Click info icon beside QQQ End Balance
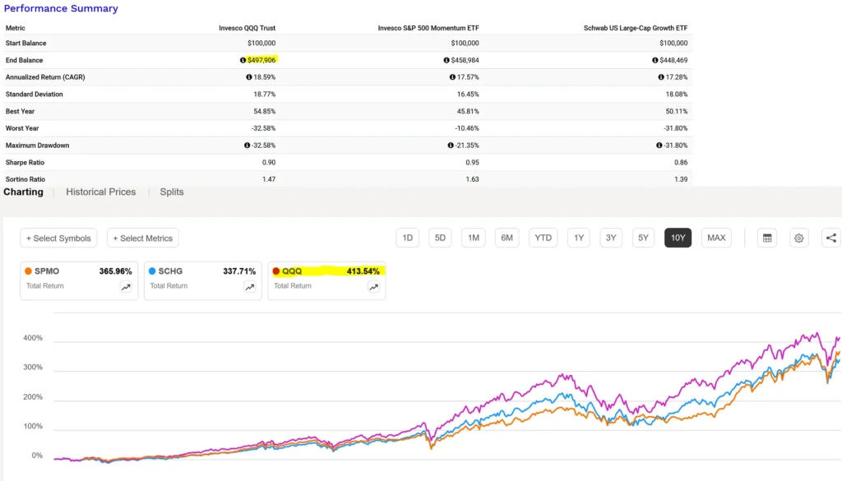 tap(243, 60)
